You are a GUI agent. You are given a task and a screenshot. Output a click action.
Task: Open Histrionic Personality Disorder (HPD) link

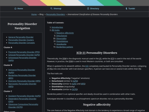tap(25, 81)
